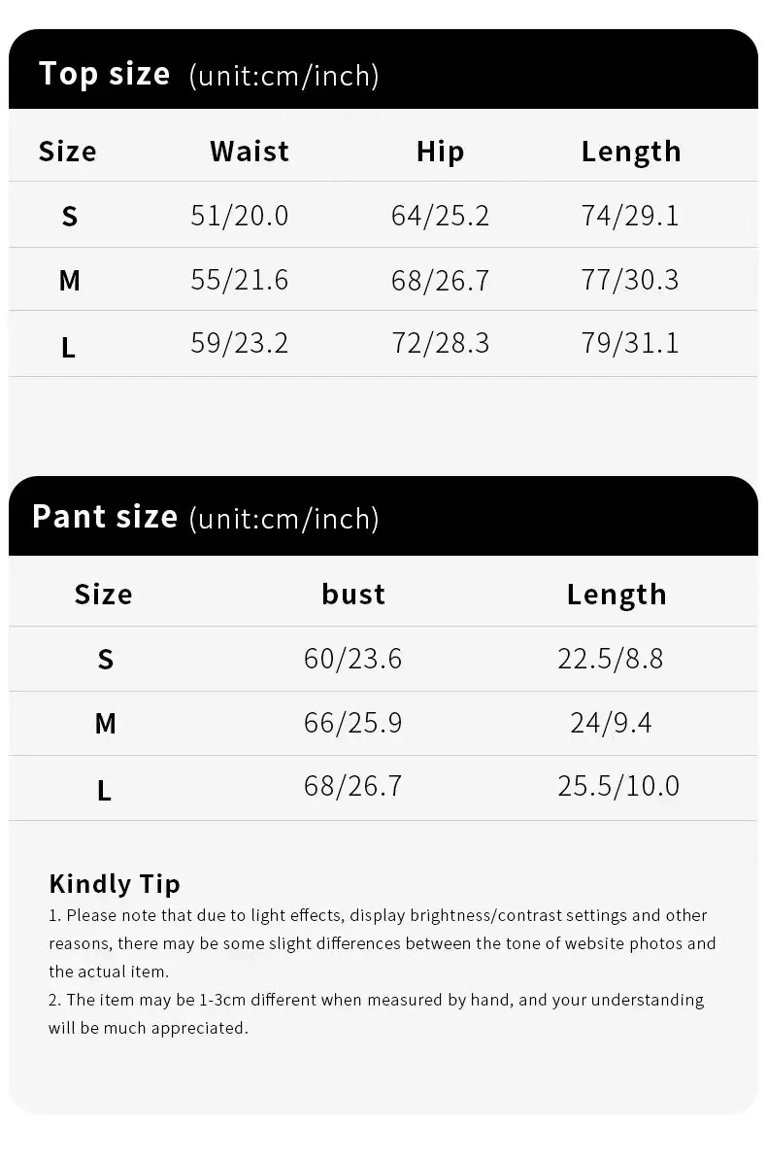
Task: Click the 66/25.9 bust value
Action: coord(352,723)
